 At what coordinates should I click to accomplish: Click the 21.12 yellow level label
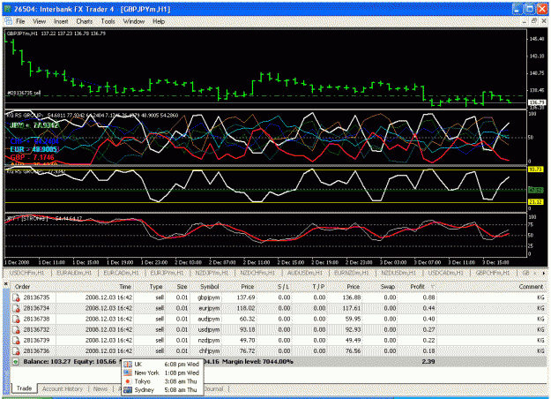click(535, 202)
